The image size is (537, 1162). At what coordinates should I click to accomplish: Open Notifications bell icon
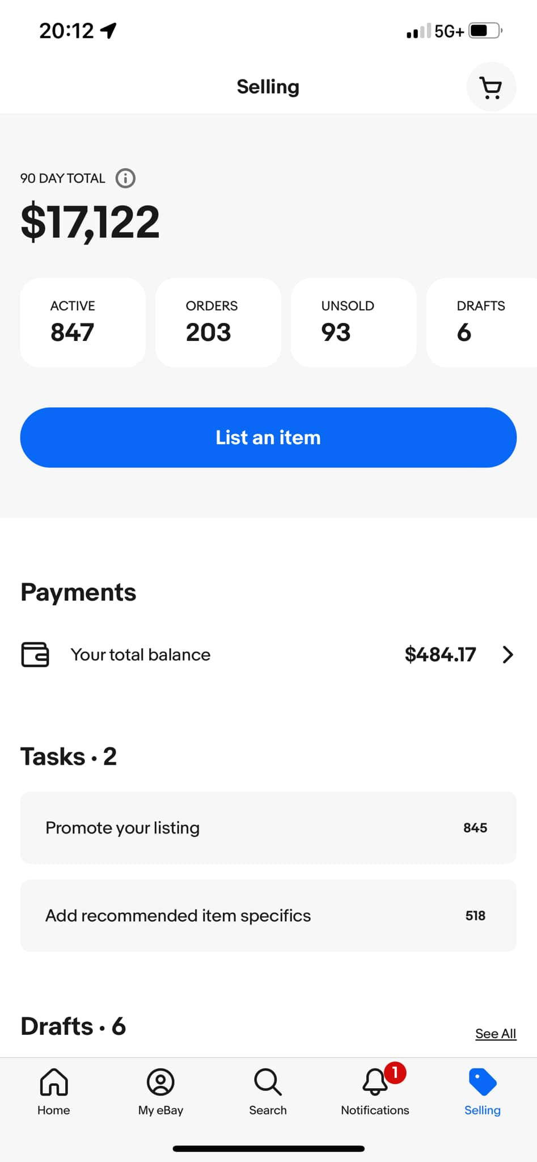click(x=375, y=1083)
